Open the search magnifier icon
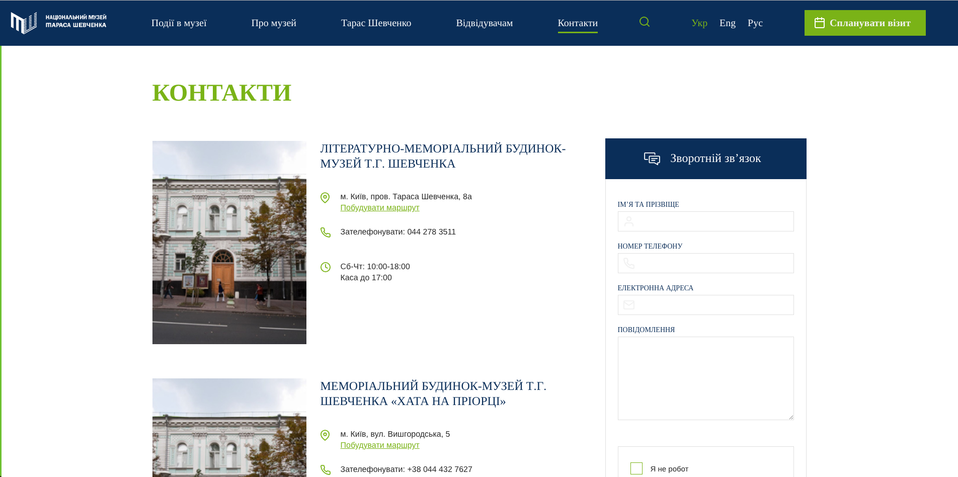 [645, 22]
